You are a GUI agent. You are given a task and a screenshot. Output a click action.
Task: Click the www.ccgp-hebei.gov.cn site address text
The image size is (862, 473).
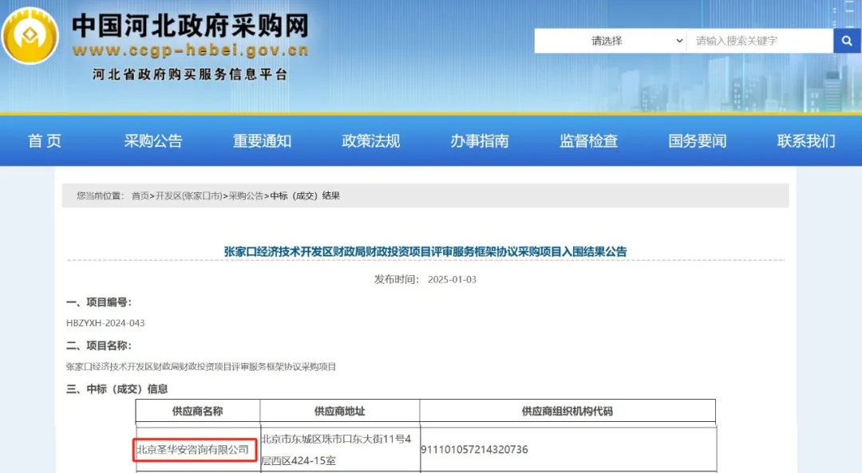(190, 51)
